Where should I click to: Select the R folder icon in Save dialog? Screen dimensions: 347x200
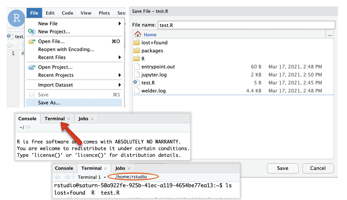coord(137,58)
